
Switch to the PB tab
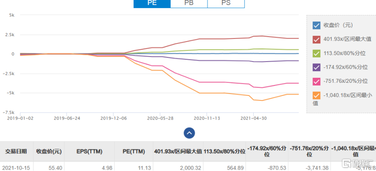tap(189, 4)
